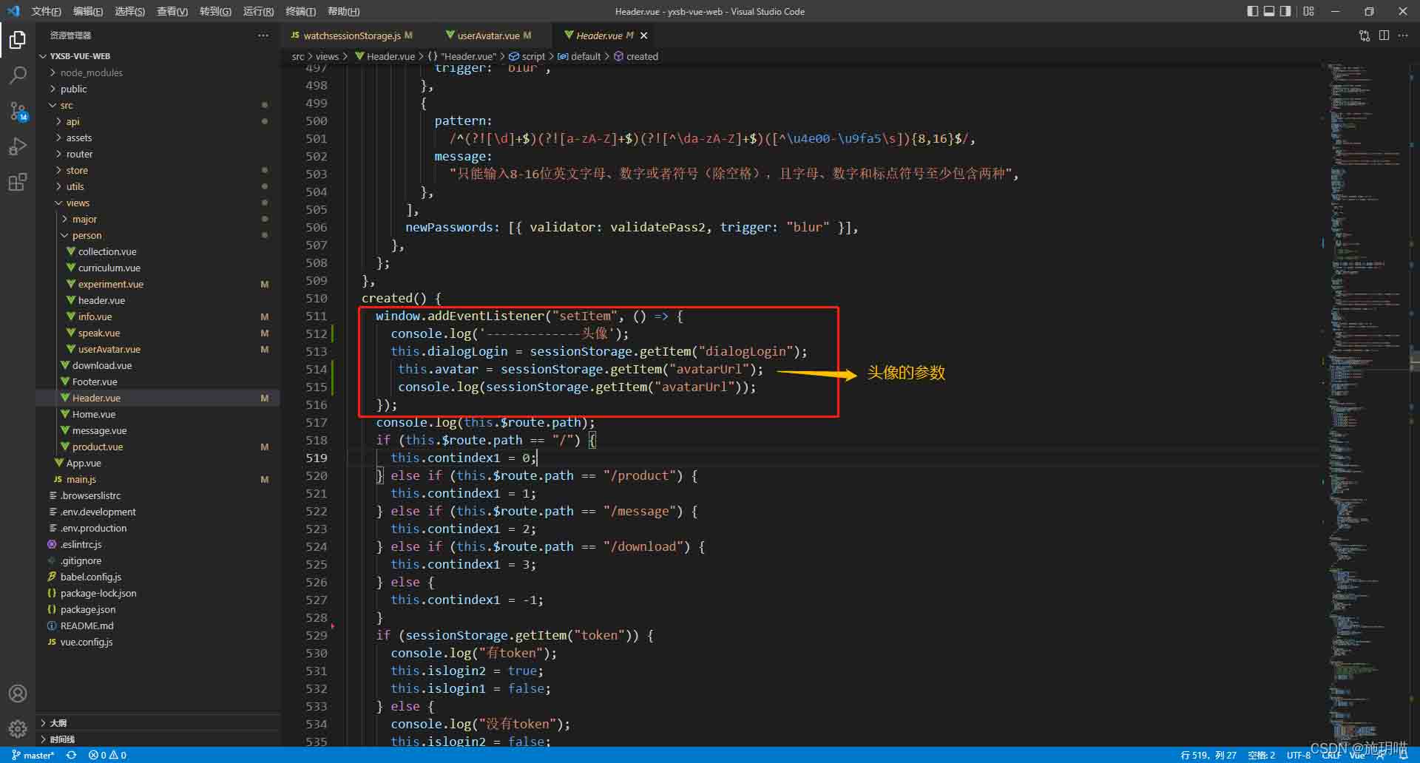The width and height of the screenshot is (1420, 763).
Task: Open Home.vue file in explorer
Action: tap(94, 414)
